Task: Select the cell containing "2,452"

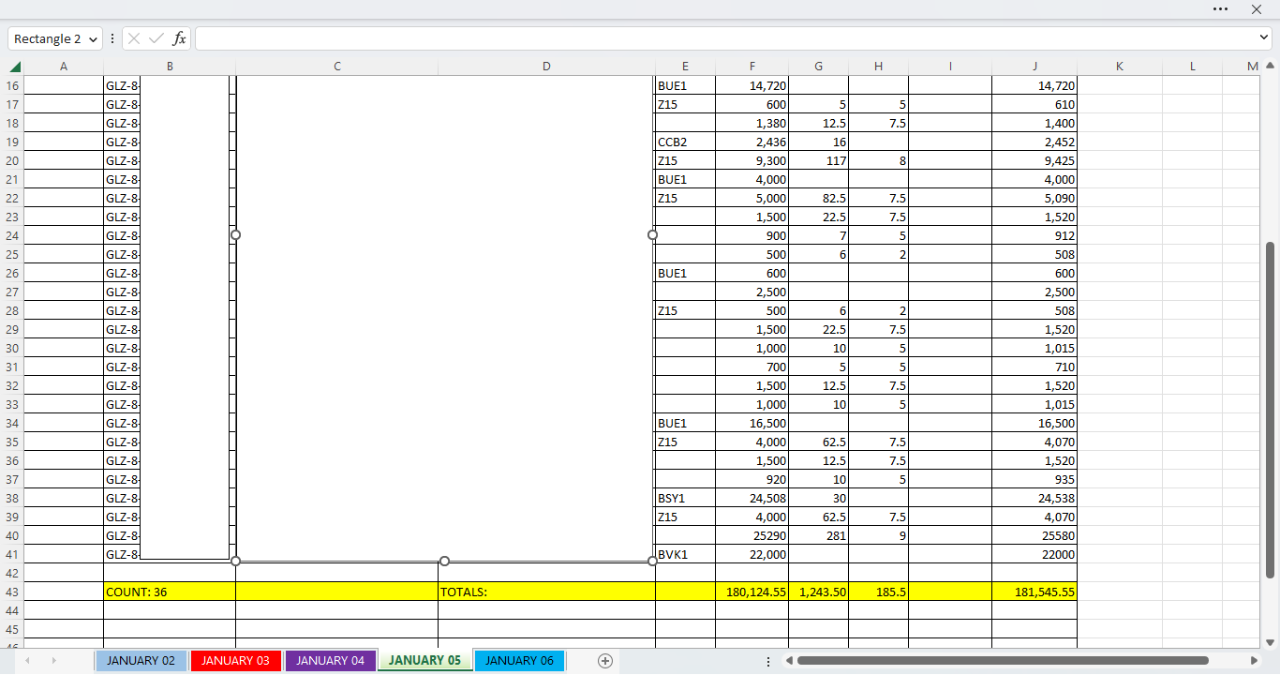Action: pos(1034,142)
